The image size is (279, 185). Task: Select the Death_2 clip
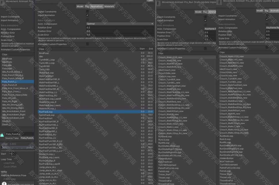click(18, 124)
